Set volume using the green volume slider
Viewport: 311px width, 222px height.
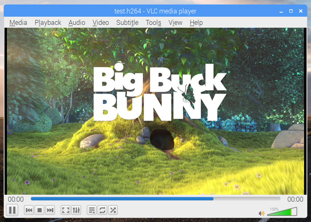click(282, 211)
